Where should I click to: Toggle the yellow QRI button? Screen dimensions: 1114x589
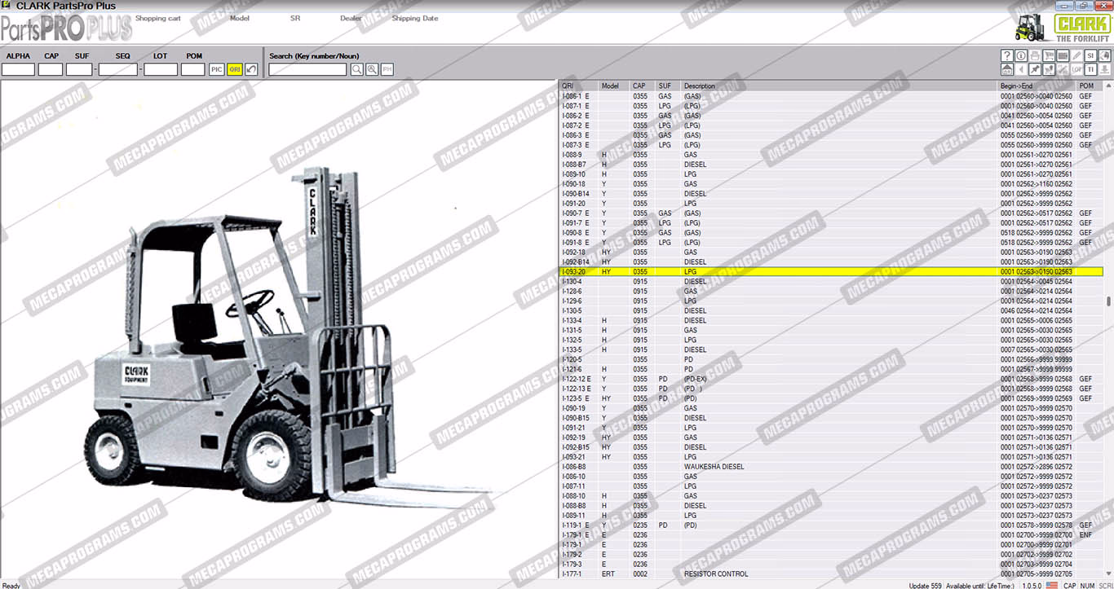click(x=234, y=69)
